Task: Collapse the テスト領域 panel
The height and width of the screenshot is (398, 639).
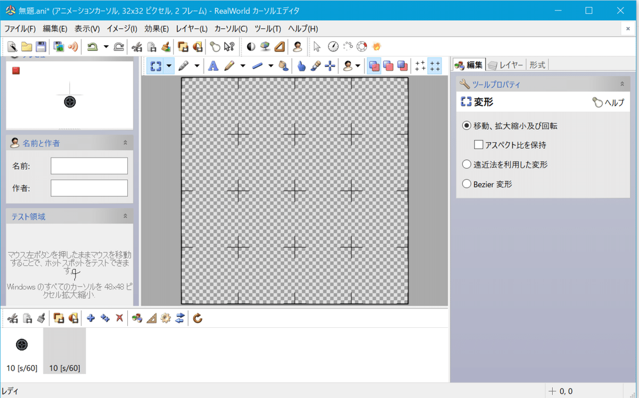Action: click(x=125, y=216)
